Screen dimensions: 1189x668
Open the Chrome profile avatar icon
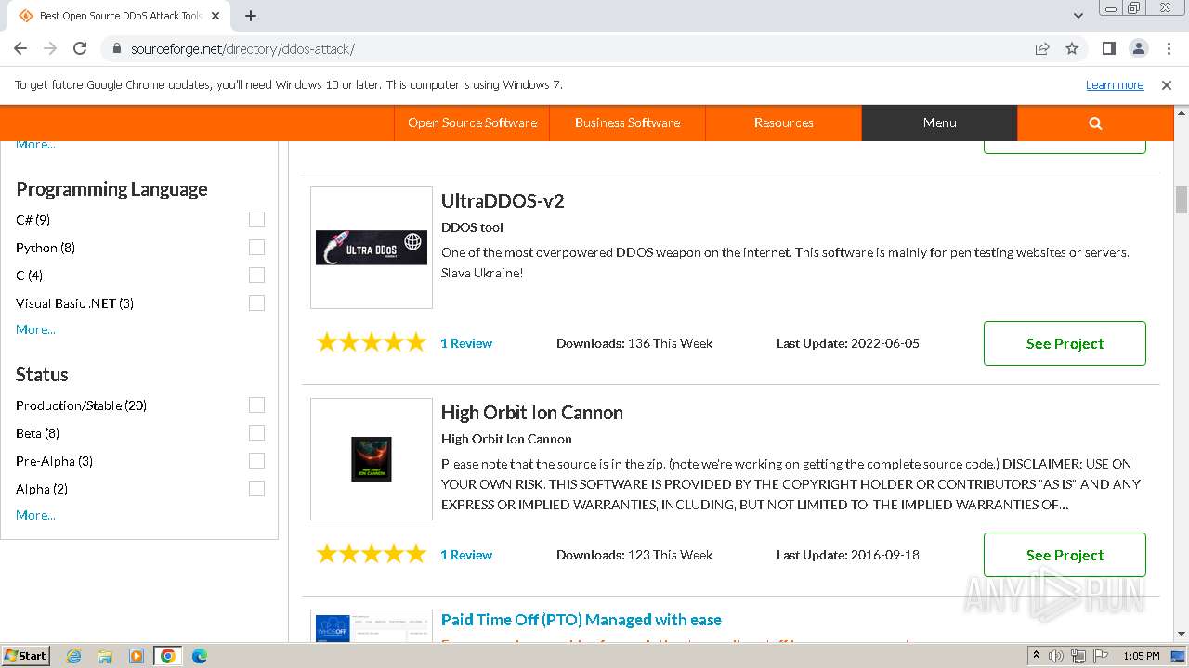pyautogui.click(x=1138, y=48)
